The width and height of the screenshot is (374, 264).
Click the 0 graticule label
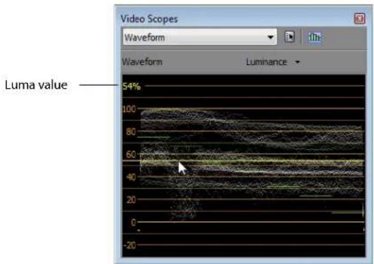pyautogui.click(x=133, y=222)
